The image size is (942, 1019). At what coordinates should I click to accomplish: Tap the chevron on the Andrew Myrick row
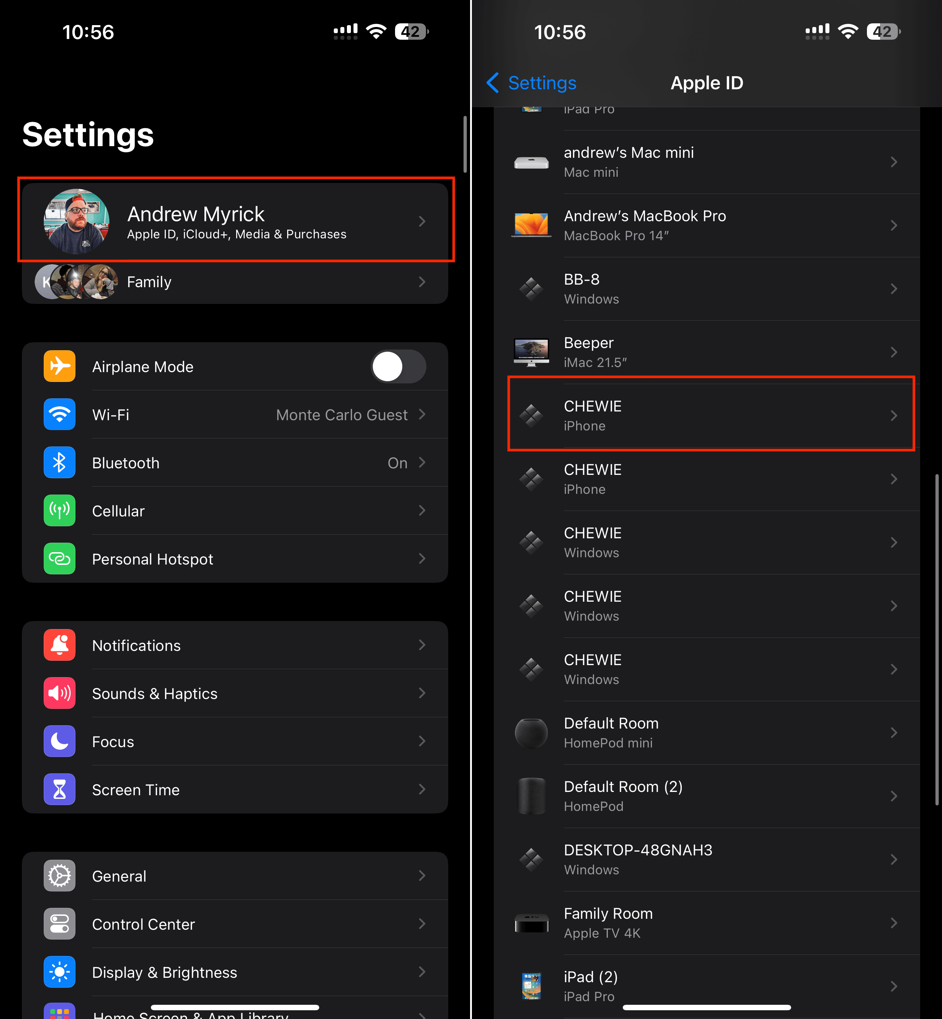pyautogui.click(x=422, y=221)
